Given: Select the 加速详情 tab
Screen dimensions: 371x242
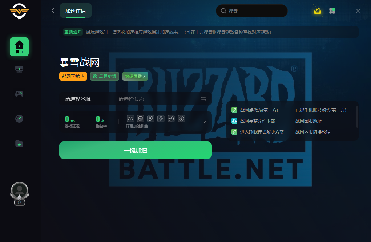Looking at the screenshot, I should point(76,11).
